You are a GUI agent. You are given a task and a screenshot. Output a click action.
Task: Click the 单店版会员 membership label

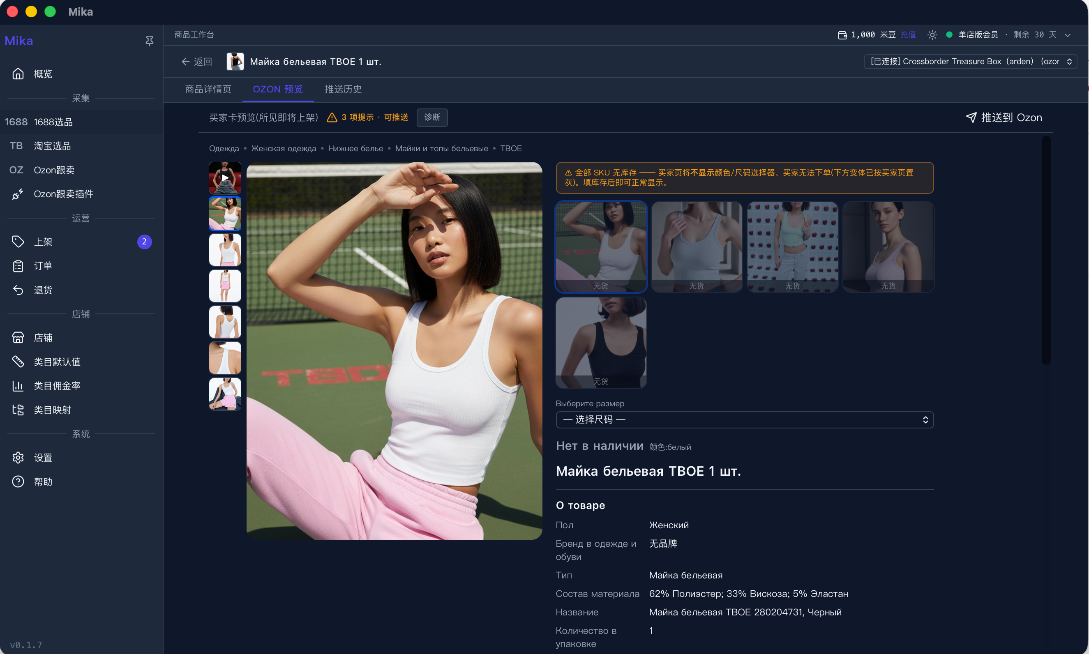[x=978, y=35]
